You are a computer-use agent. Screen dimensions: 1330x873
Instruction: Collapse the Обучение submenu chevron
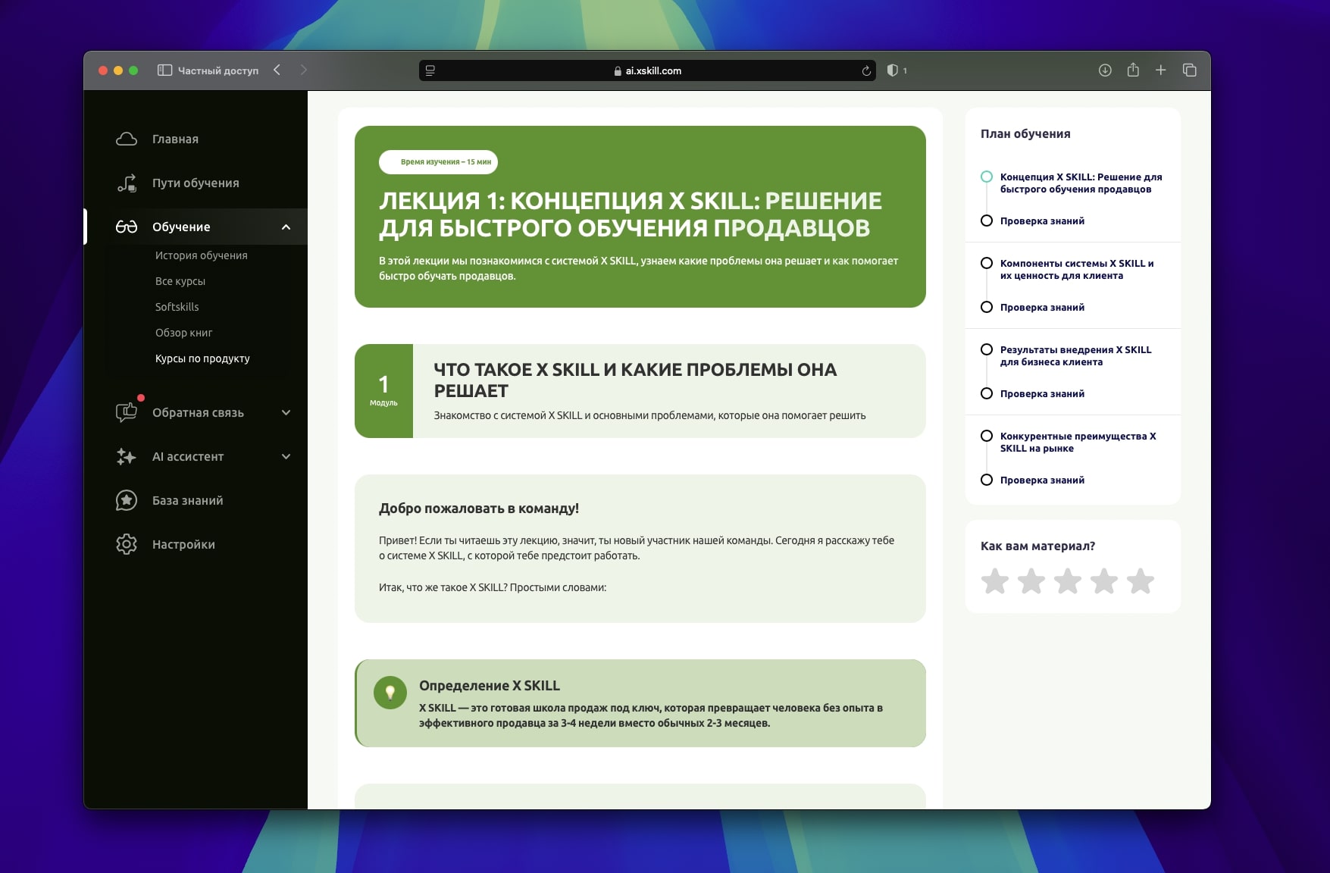tap(286, 227)
